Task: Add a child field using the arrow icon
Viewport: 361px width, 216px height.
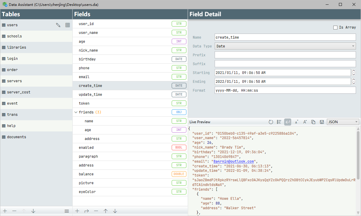Action: (x=87, y=211)
